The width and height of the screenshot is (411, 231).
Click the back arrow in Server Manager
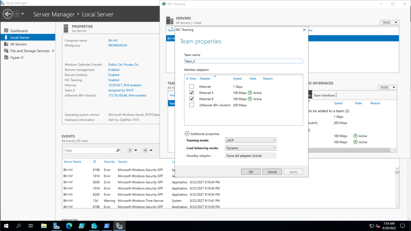(8, 14)
